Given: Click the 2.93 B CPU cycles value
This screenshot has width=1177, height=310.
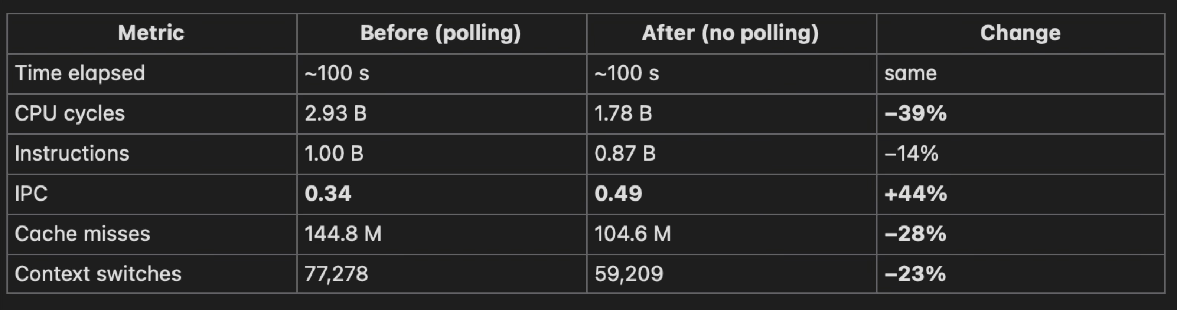Looking at the screenshot, I should click(x=336, y=114).
